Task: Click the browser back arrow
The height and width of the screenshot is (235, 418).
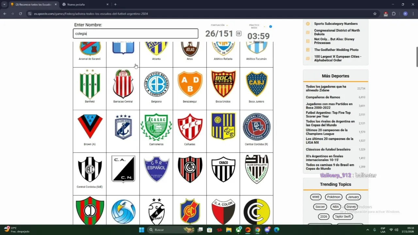Action: pos(5,14)
